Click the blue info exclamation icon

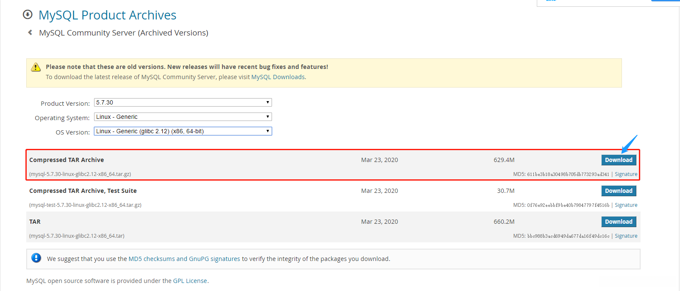pyautogui.click(x=36, y=258)
